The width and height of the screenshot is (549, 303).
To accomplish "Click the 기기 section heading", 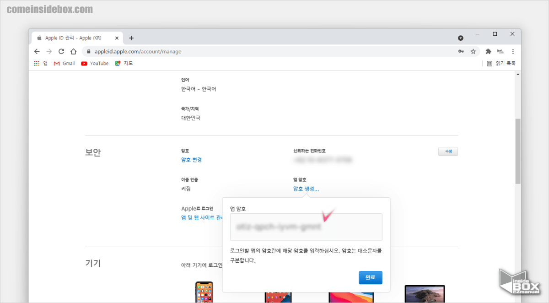I will click(93, 263).
